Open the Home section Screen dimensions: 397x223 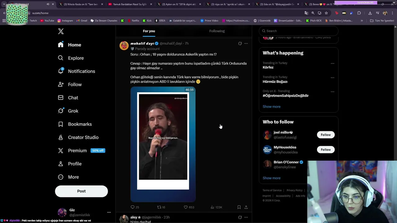(69, 45)
